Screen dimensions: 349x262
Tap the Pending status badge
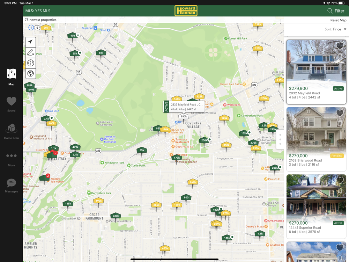click(x=337, y=156)
